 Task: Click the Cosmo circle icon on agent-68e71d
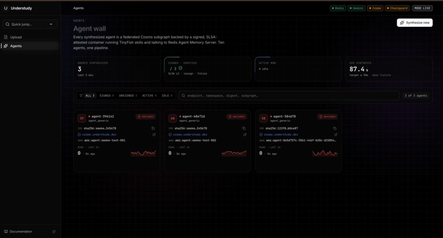[x=170, y=134]
